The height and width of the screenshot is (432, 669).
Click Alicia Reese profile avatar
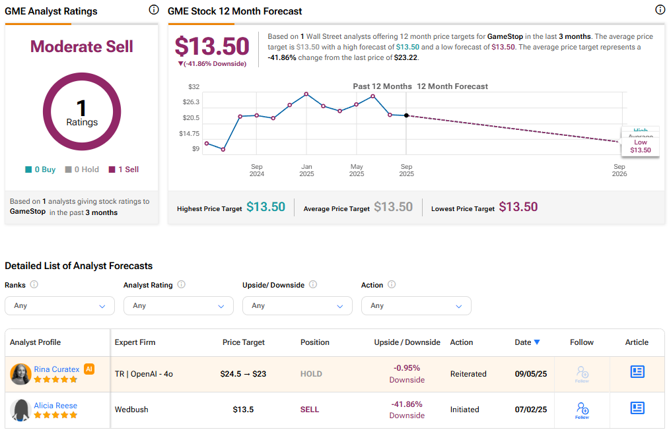[20, 410]
